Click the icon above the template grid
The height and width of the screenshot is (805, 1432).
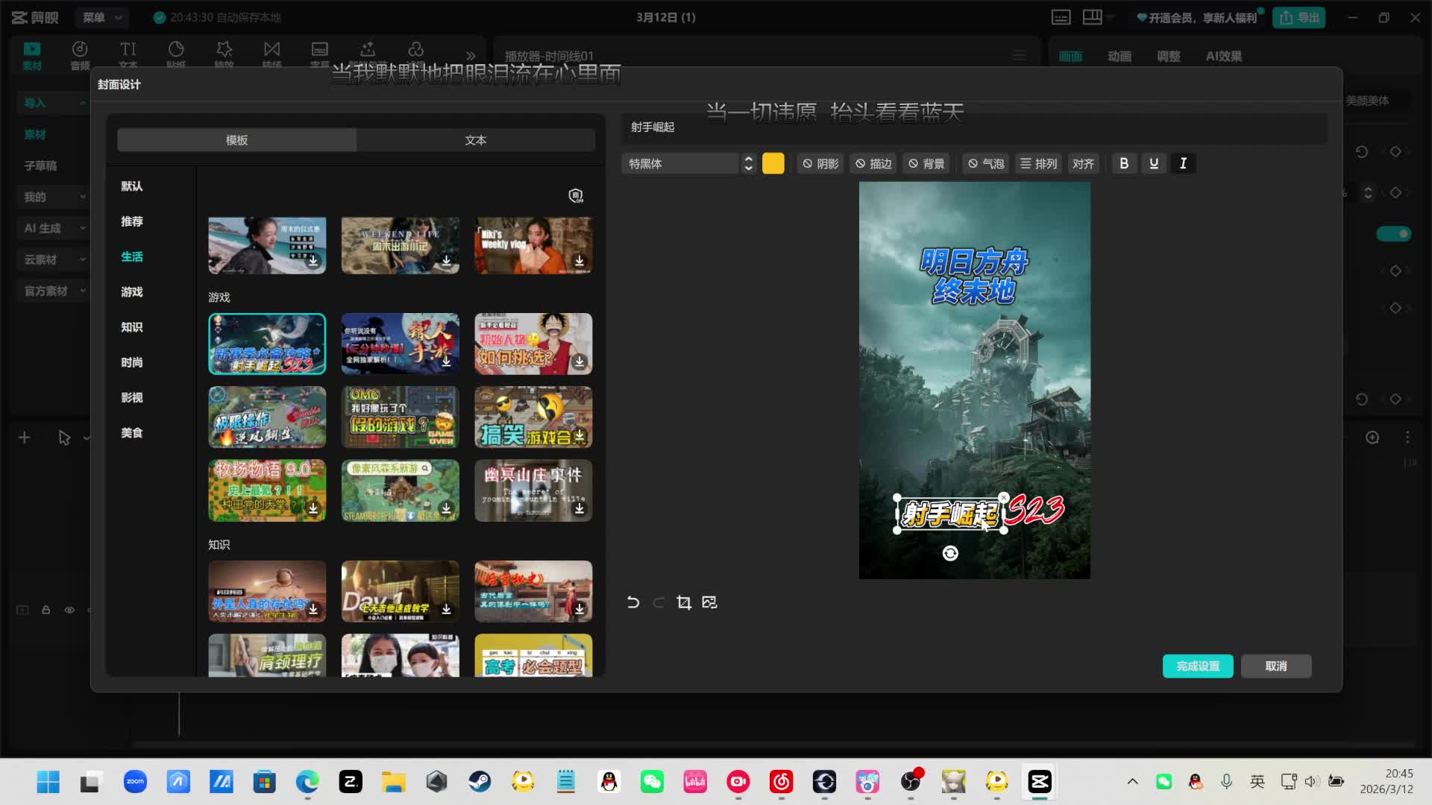pyautogui.click(x=576, y=196)
